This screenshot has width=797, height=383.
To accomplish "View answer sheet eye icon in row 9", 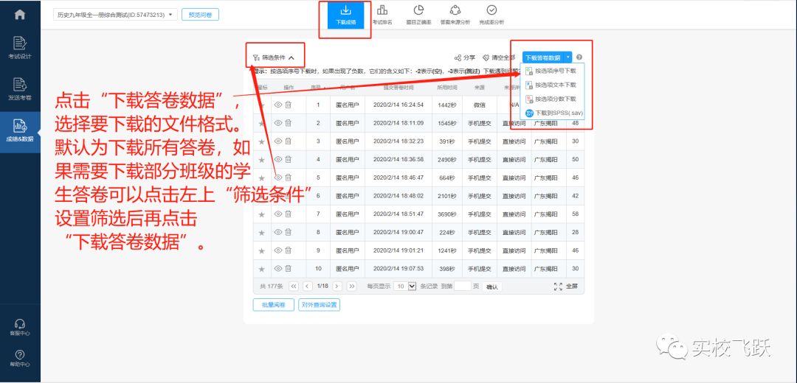I will pyautogui.click(x=278, y=250).
